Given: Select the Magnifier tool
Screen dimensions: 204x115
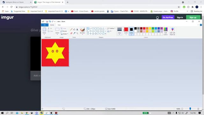Looking at the screenshot, I should coord(77,33).
